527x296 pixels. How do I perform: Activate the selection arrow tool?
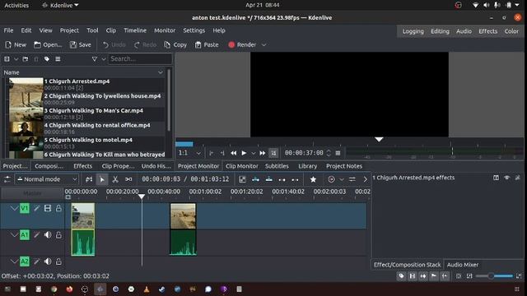coord(102,179)
